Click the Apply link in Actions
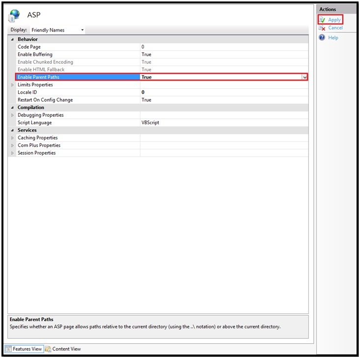The image size is (359, 357). coord(334,20)
